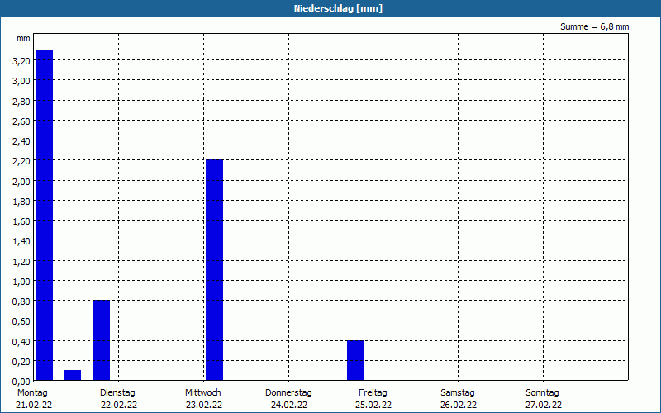The image size is (661, 413).
Task: Click the '24.02.22' date label
Action: tap(288, 406)
